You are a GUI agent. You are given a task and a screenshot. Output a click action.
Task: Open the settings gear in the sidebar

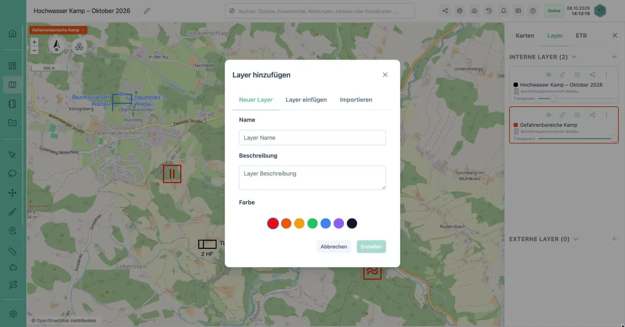[x=13, y=314]
